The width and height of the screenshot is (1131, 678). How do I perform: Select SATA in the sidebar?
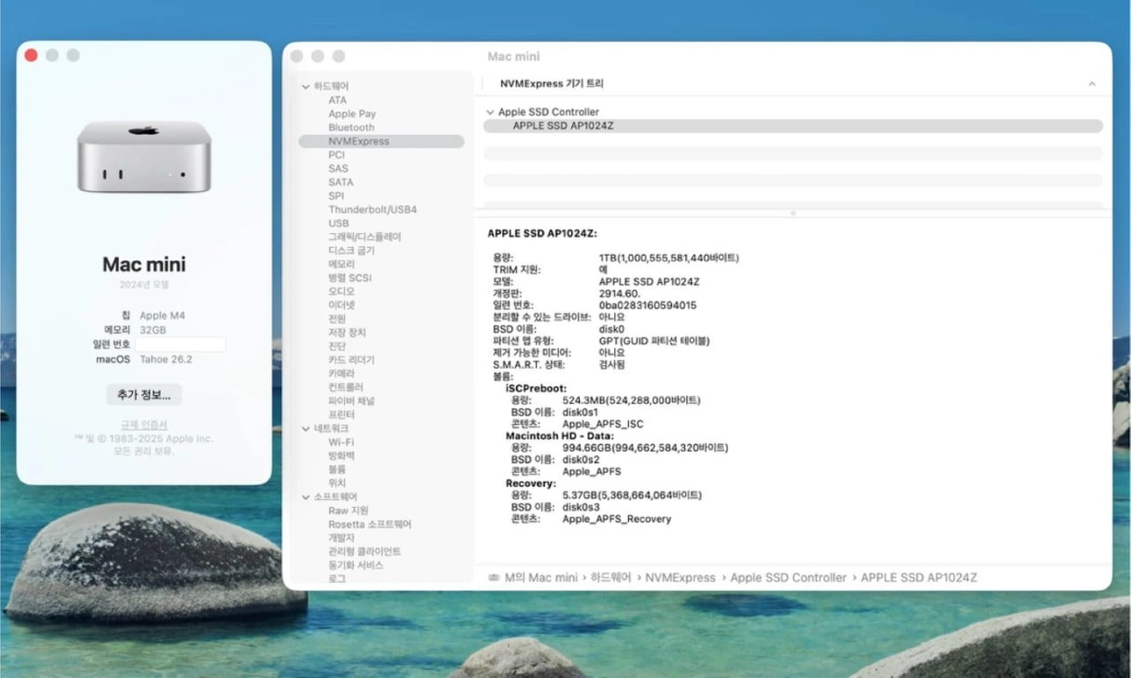[x=340, y=182]
